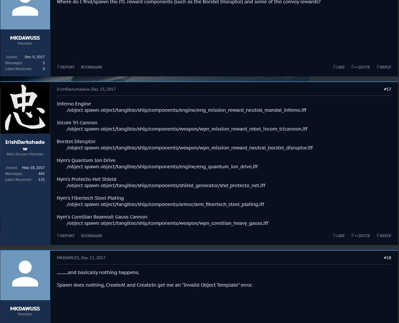
Task: Open MKDAWUSS default avatar in post #18
Action: pos(25,275)
